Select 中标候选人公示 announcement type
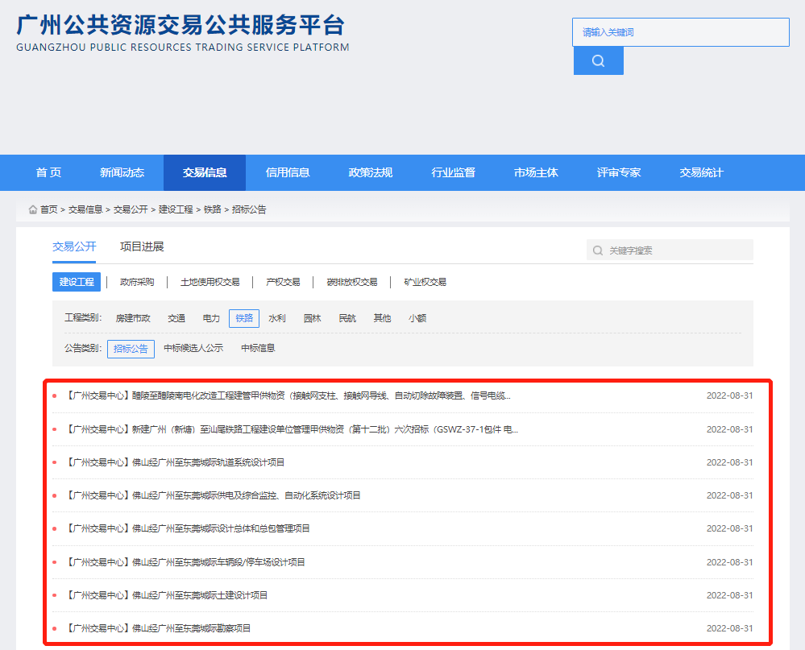Viewport: 805px width, 650px height. click(x=192, y=349)
